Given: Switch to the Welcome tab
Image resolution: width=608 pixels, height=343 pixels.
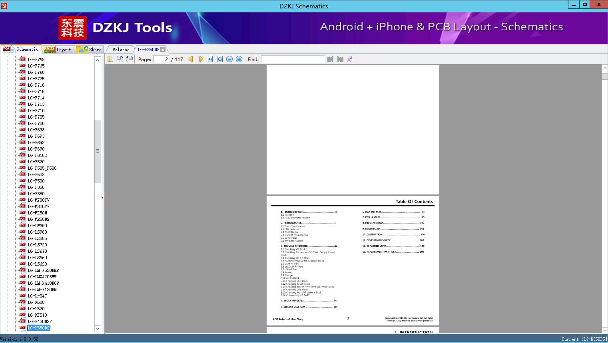Looking at the screenshot, I should (x=121, y=50).
